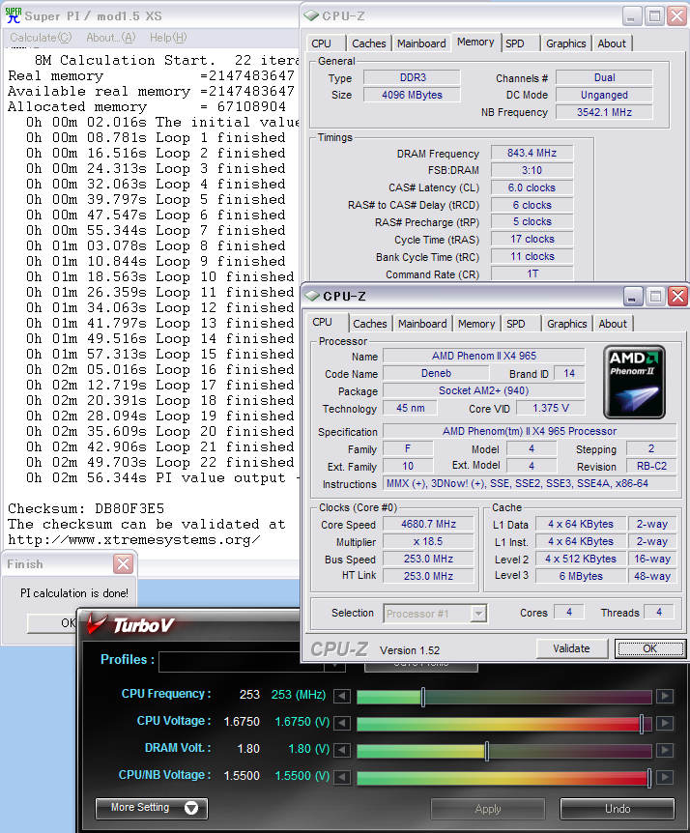This screenshot has width=690, height=833.
Task: Switch to Mainboard tab in front CPU-Z
Action: click(x=422, y=324)
